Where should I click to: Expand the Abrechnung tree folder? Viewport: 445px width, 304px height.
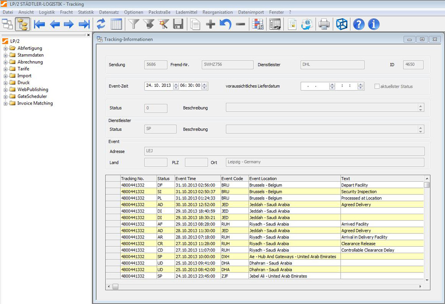5,62
